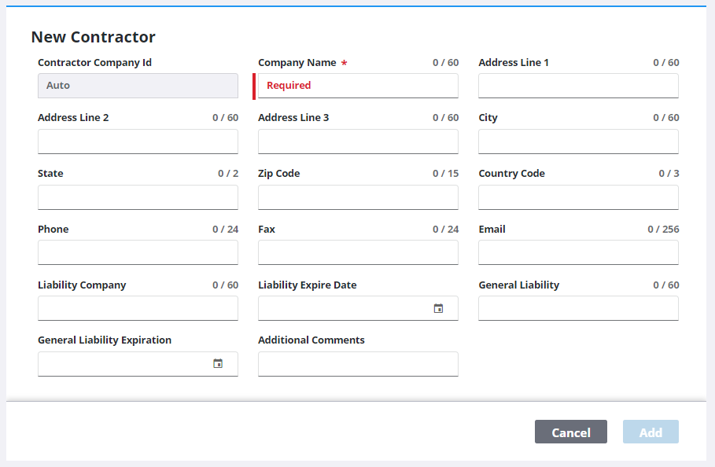Select the Email input field

pos(578,252)
